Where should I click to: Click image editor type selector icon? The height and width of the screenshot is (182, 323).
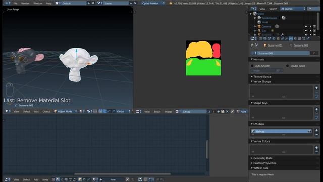tap(139, 111)
